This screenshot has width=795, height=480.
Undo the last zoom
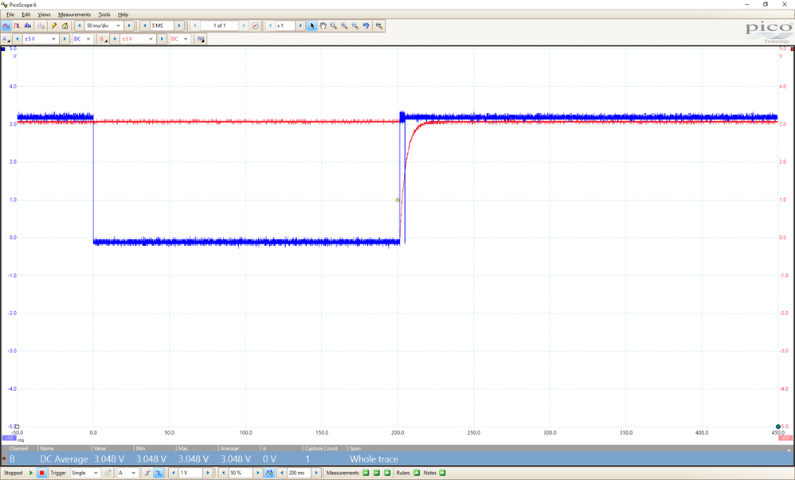pos(366,25)
